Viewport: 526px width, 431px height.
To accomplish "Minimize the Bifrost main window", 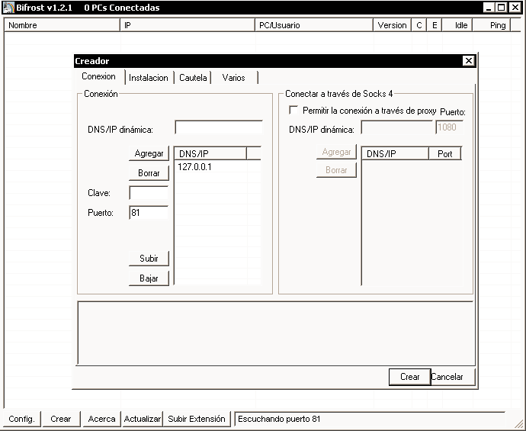I will click(x=489, y=8).
